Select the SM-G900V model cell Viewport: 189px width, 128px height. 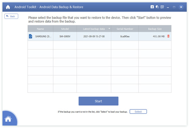tap(65, 36)
